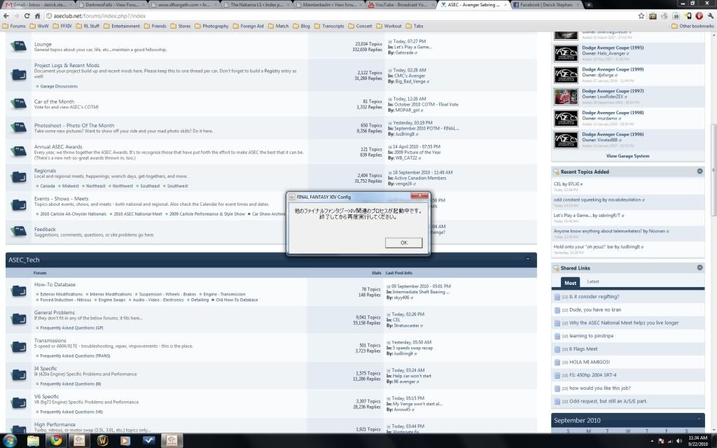Open Chrome's wrench settings menu
Viewport: 717px width, 448px height.
[x=710, y=15]
